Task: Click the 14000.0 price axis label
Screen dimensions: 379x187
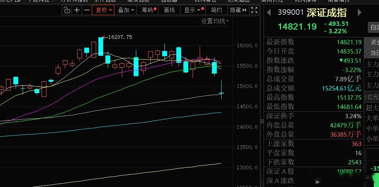Action: pos(246,127)
